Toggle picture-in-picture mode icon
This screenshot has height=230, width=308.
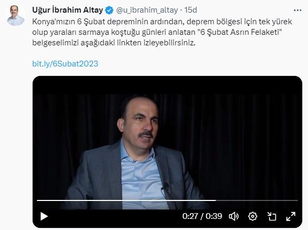click(x=272, y=216)
